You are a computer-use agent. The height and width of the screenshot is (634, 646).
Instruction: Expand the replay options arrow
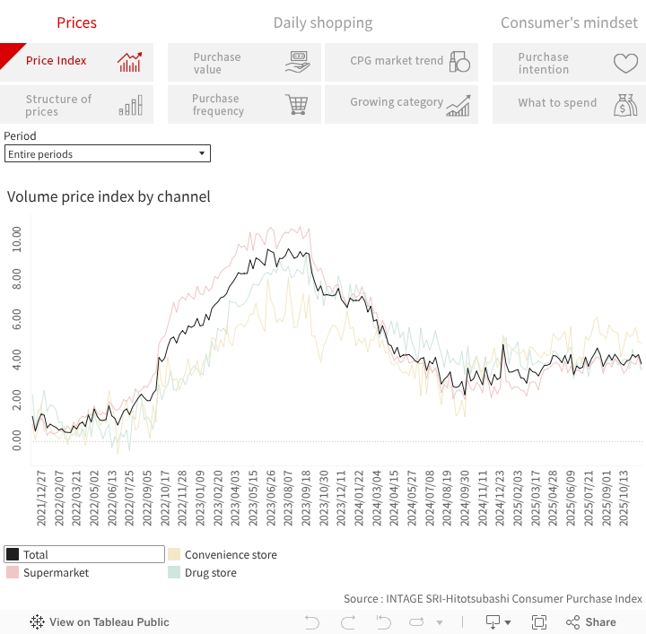(x=440, y=622)
